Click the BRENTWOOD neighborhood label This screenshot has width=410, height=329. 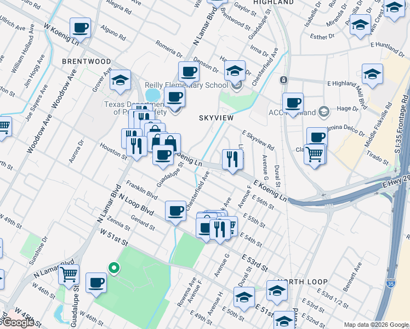87,62
